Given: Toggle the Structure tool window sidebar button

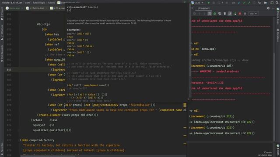Looking at the screenshot, I should pos(2,32).
